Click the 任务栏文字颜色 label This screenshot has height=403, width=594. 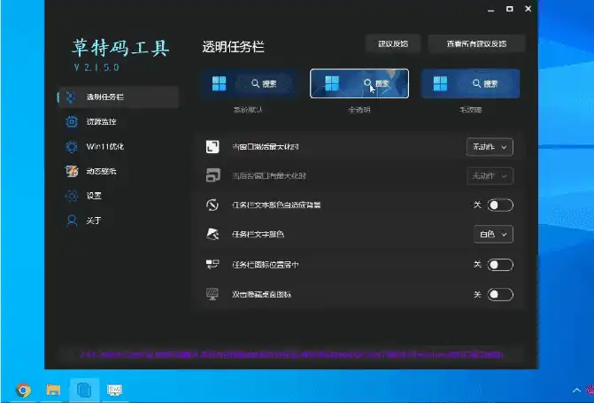coord(258,235)
